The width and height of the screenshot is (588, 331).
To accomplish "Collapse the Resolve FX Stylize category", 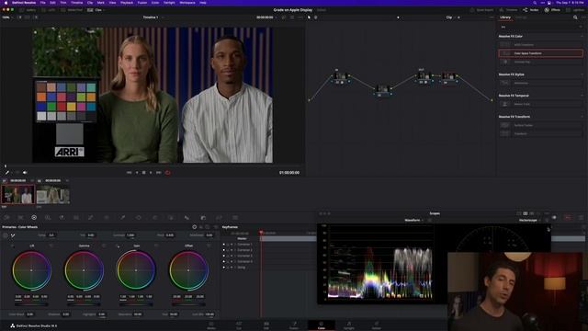I will [582, 74].
